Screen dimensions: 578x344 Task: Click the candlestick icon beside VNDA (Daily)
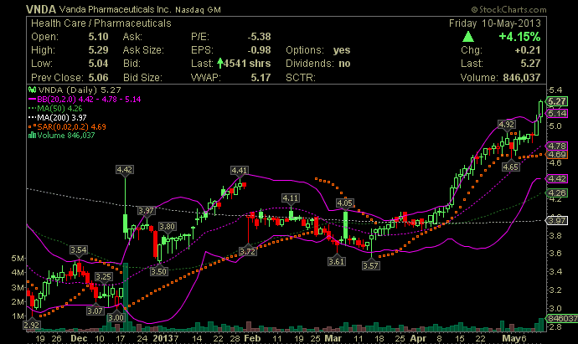coord(32,89)
